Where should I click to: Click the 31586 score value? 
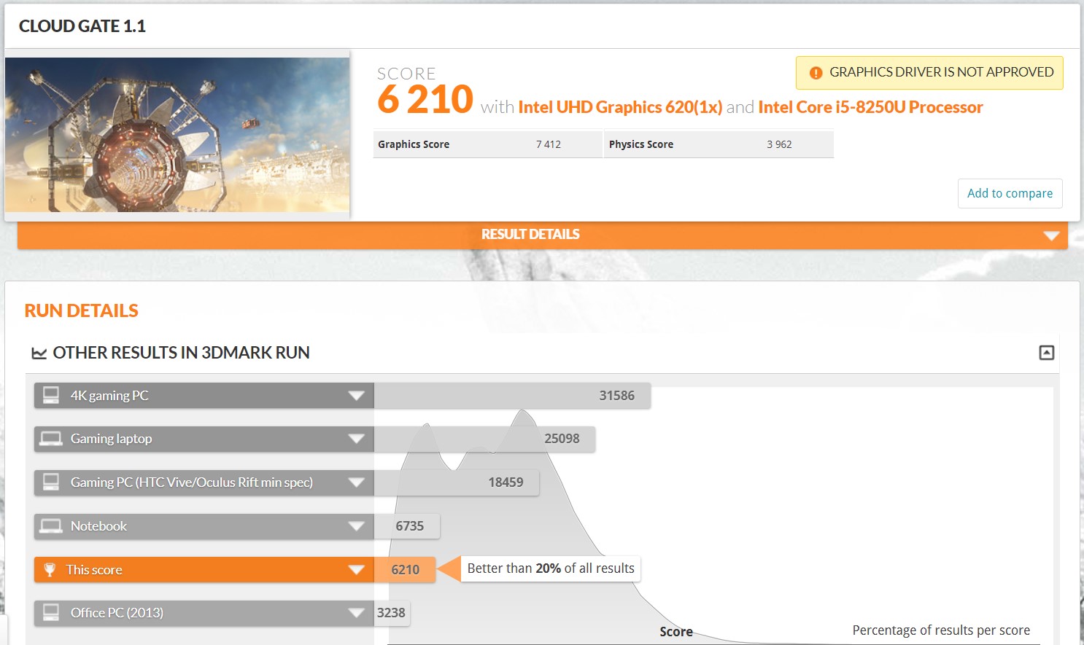point(616,396)
